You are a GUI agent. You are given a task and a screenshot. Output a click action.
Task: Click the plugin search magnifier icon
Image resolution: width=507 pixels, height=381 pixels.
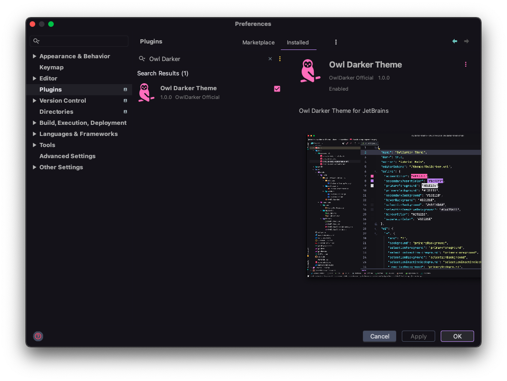point(142,59)
